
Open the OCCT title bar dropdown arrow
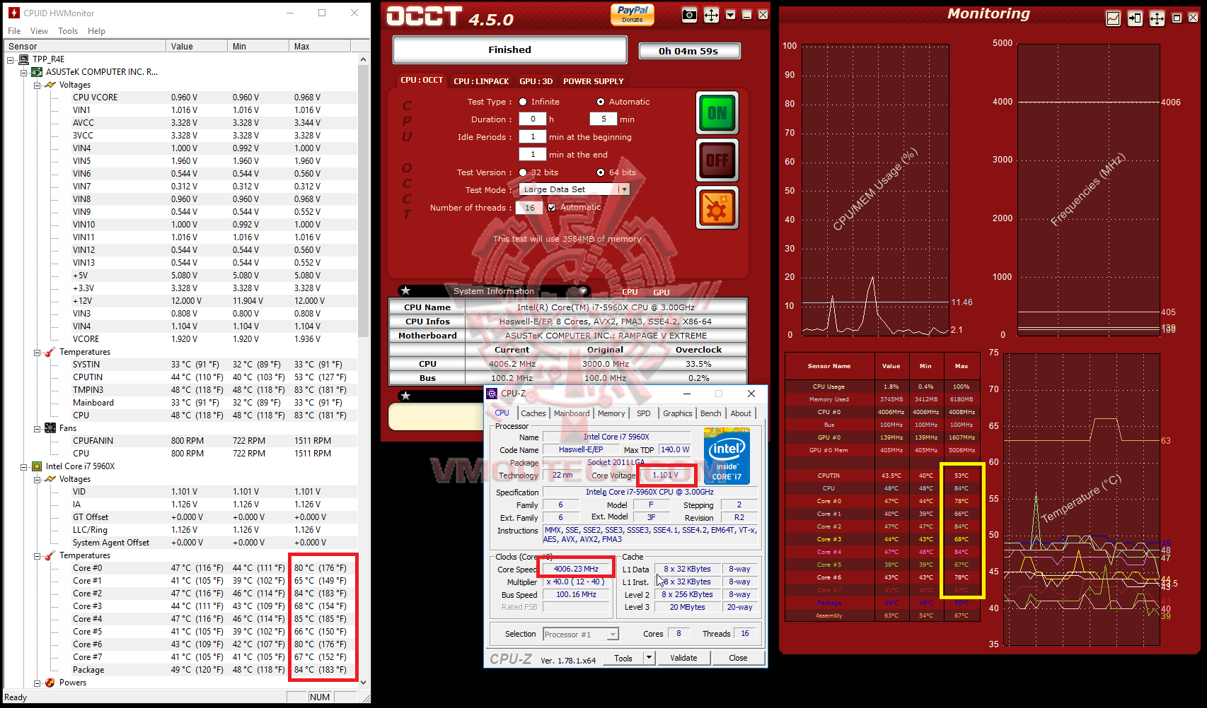coord(731,15)
